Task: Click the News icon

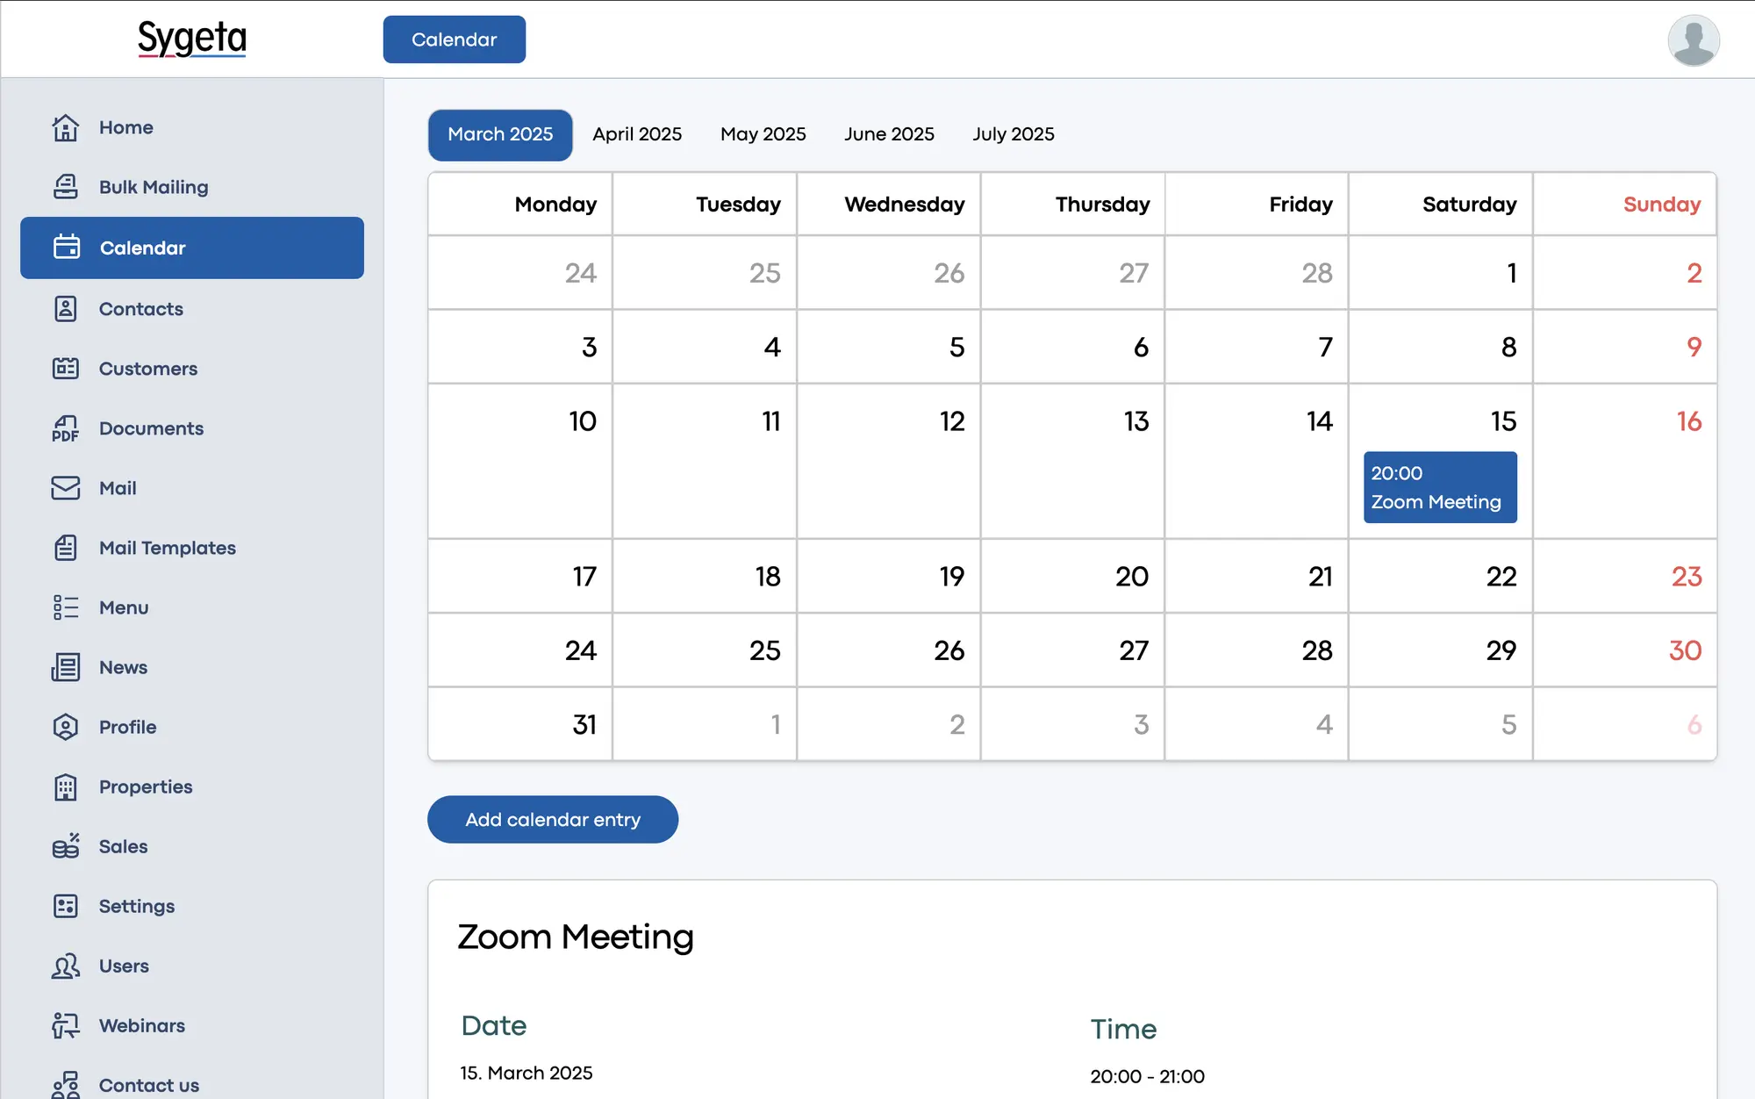Action: coord(66,667)
